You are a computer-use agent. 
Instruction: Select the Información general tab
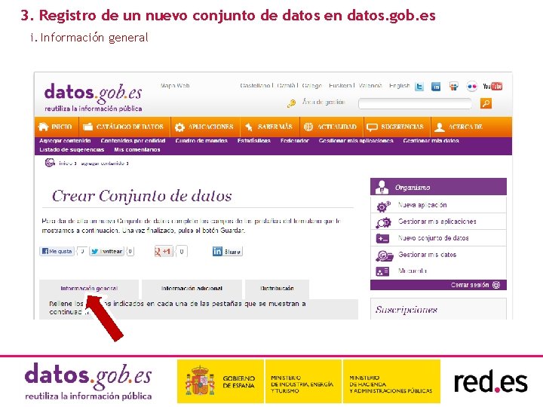[x=89, y=289]
